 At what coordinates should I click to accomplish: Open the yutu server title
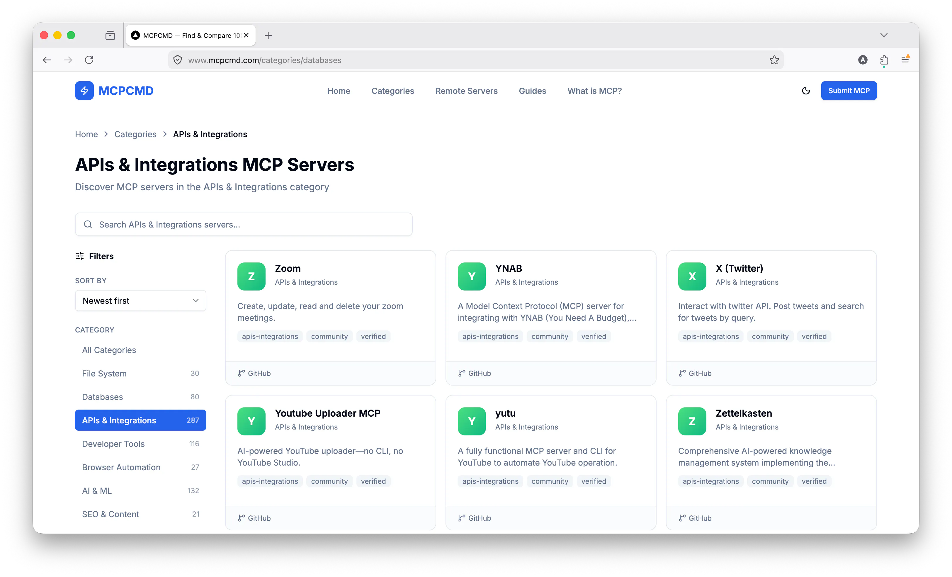(505, 413)
